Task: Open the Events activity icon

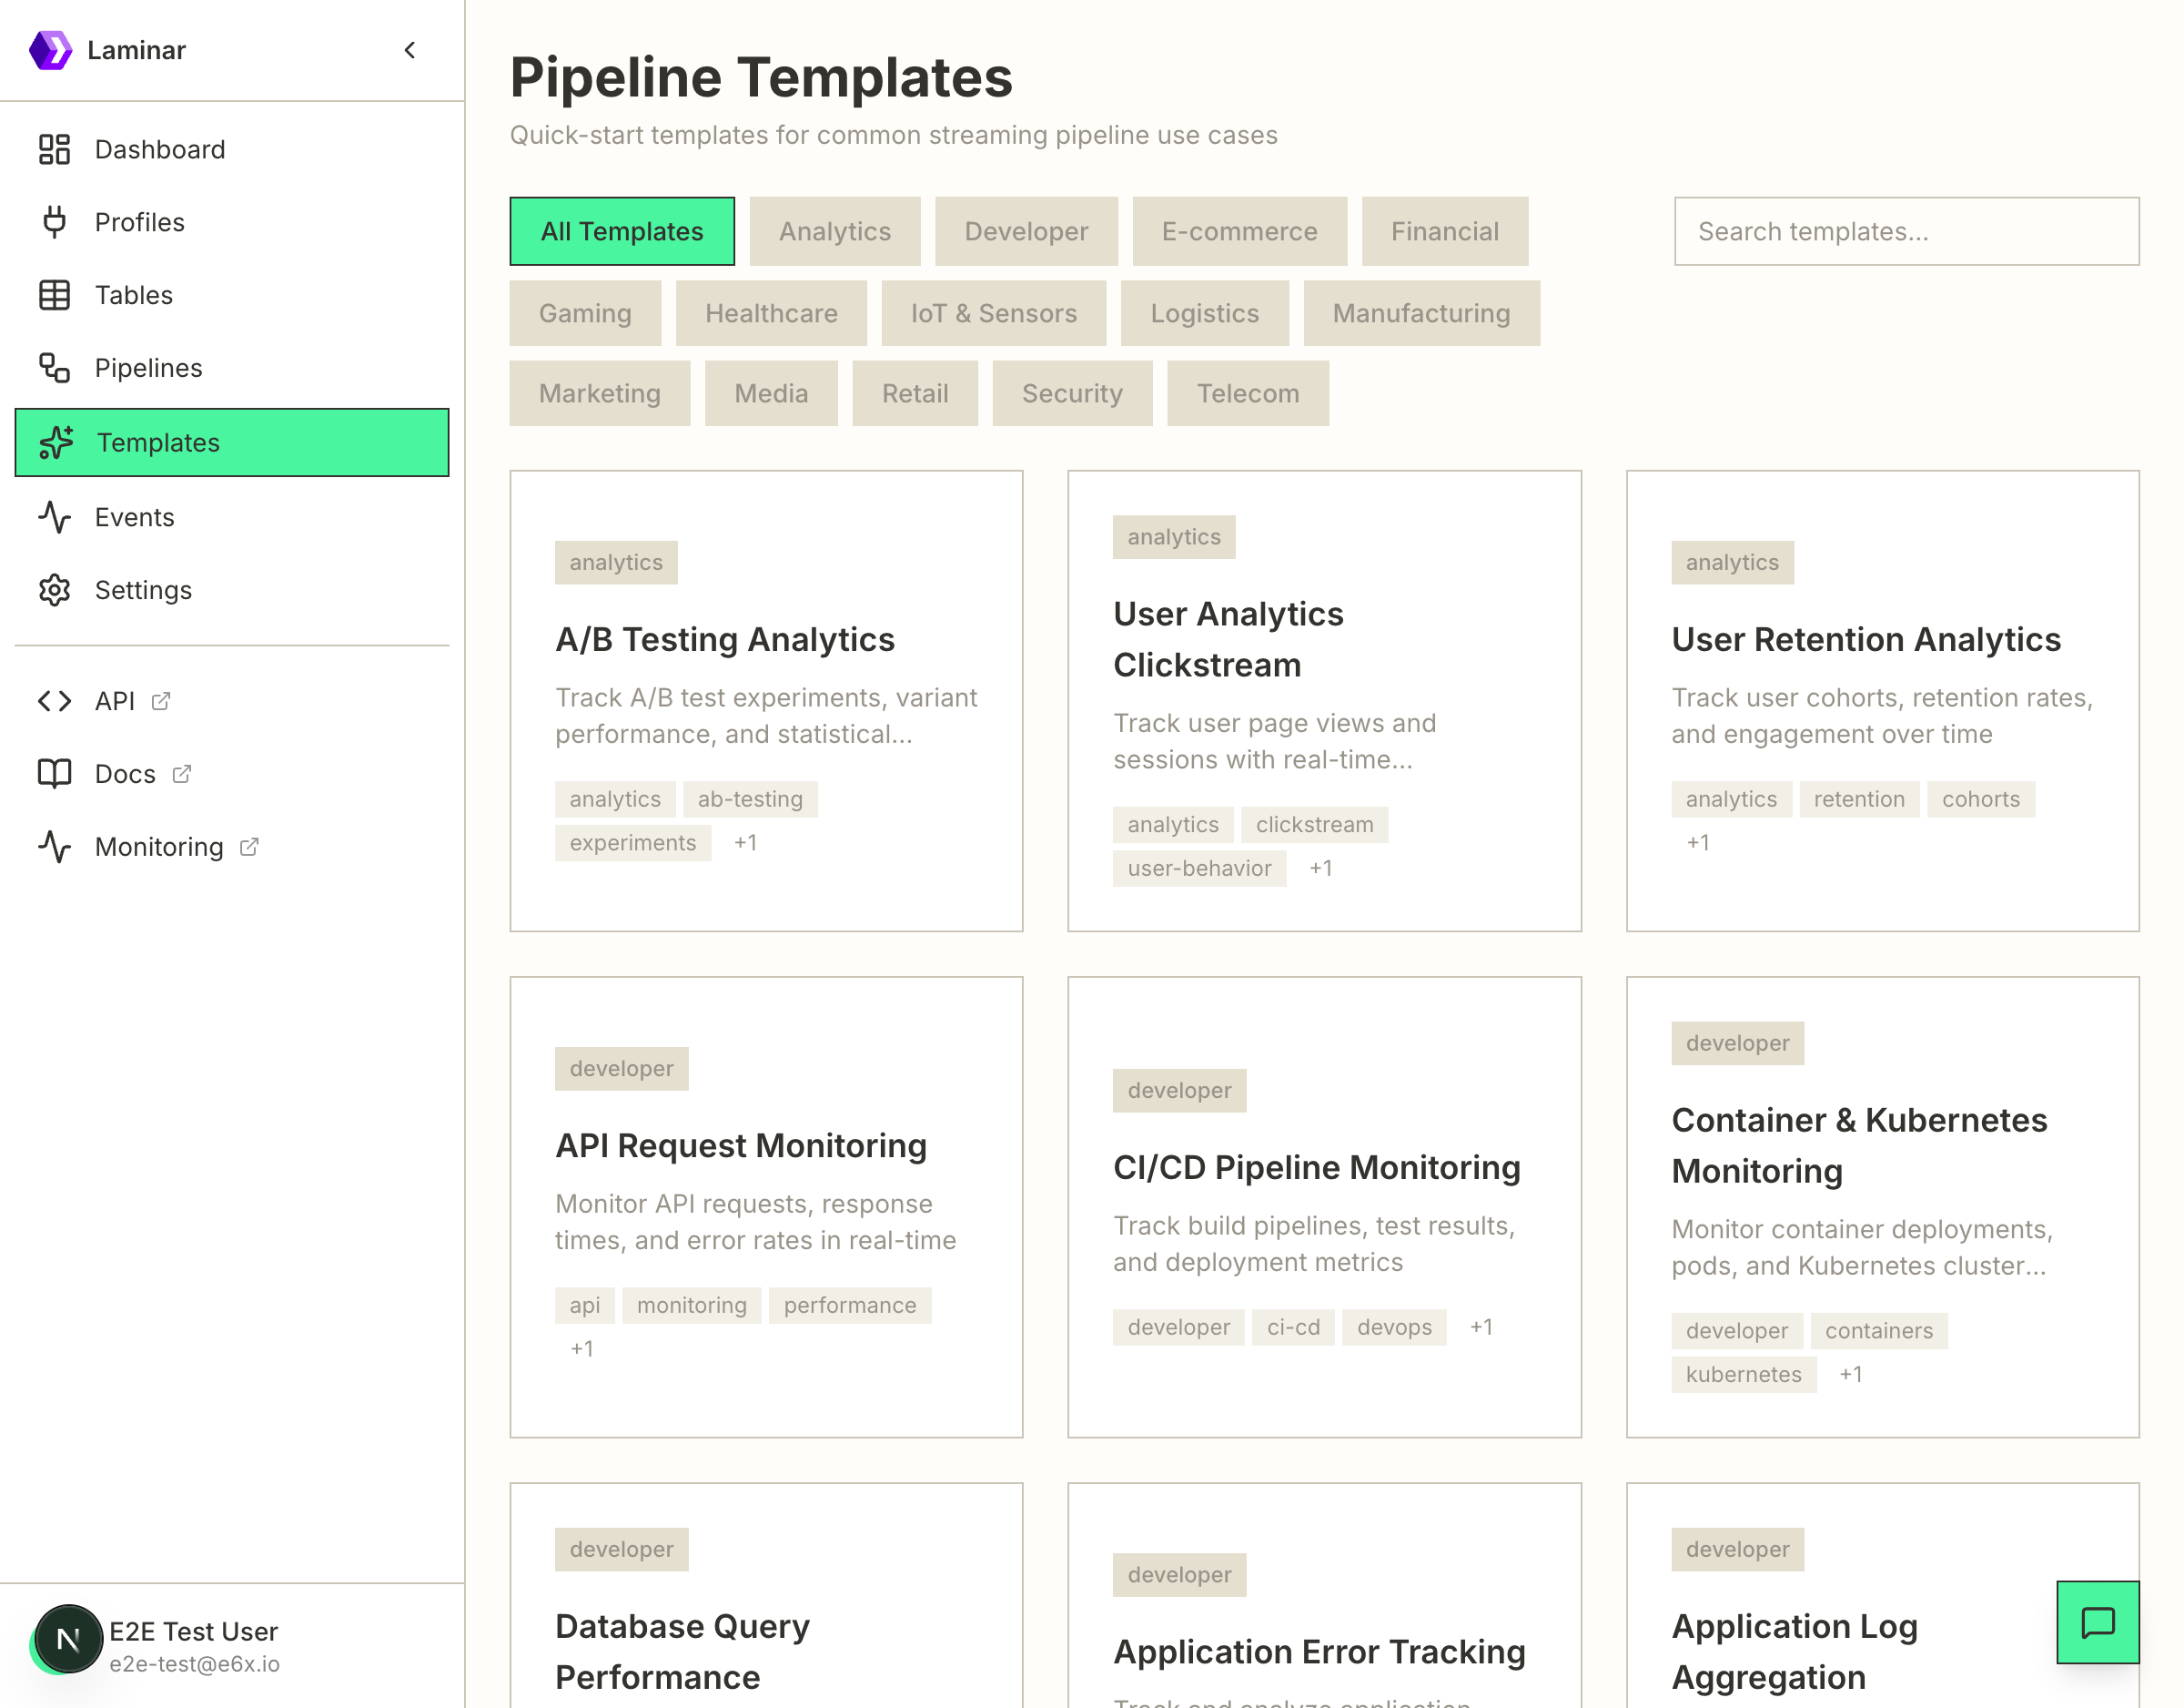Action: click(x=55, y=517)
